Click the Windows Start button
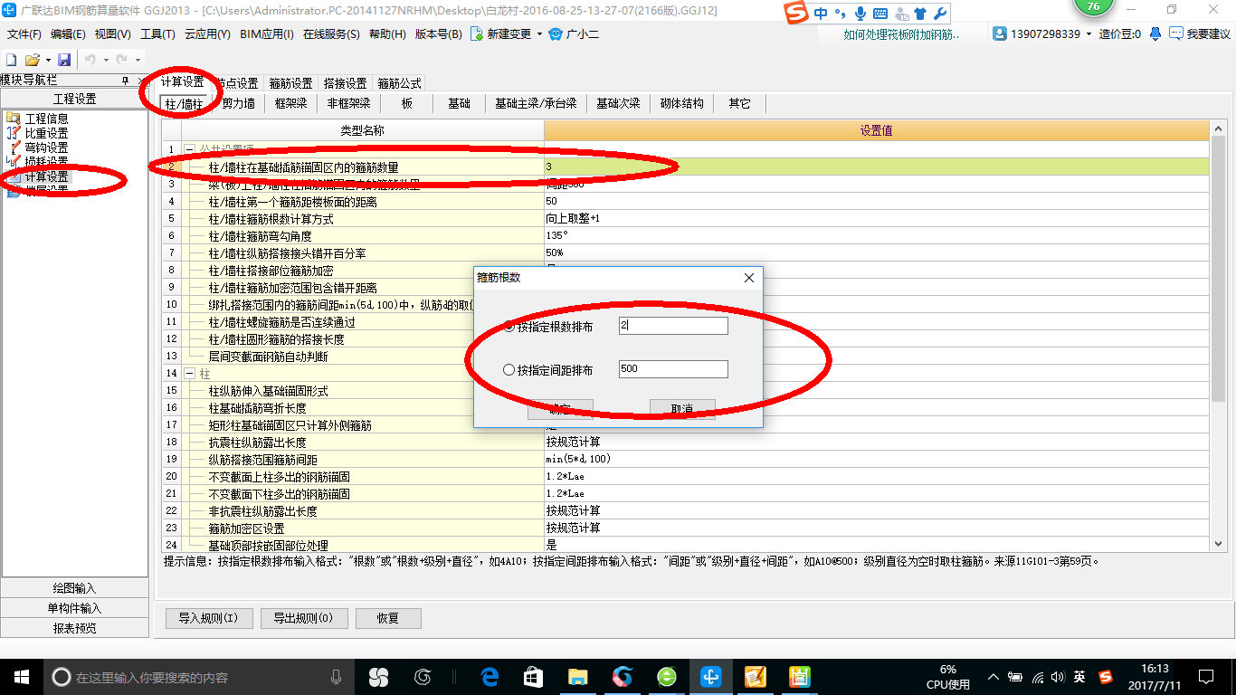1236x695 pixels. 21,677
